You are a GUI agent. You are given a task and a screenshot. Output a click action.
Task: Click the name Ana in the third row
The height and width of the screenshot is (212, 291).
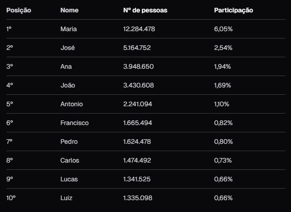pyautogui.click(x=66, y=66)
